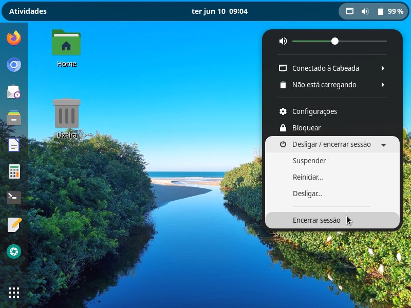Open the mail client dock icon
411x308 pixels.
14,91
